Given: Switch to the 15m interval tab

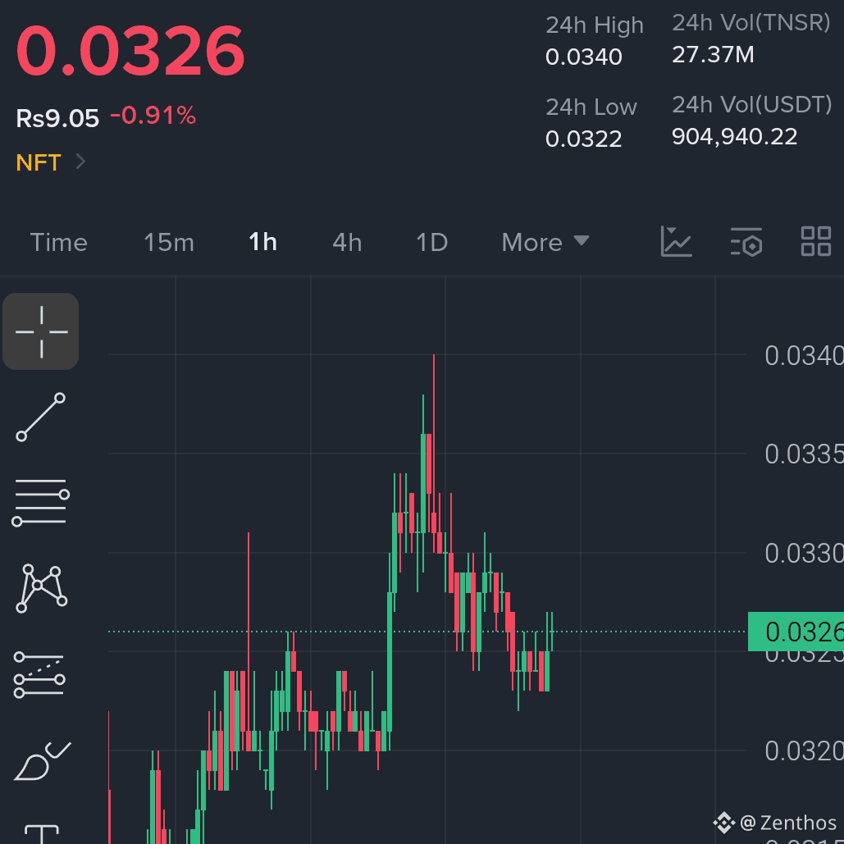Looking at the screenshot, I should click(x=169, y=242).
